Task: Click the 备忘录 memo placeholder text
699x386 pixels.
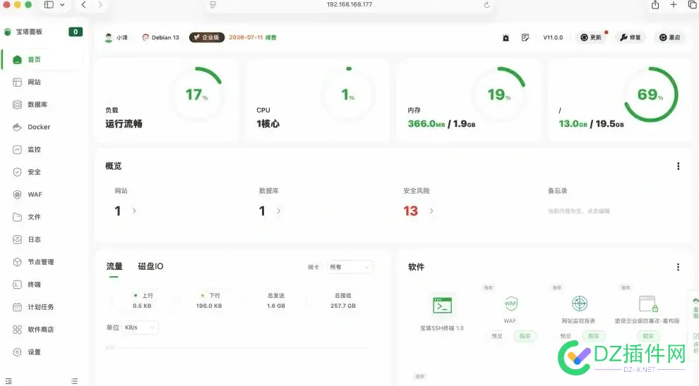Action: click(579, 211)
